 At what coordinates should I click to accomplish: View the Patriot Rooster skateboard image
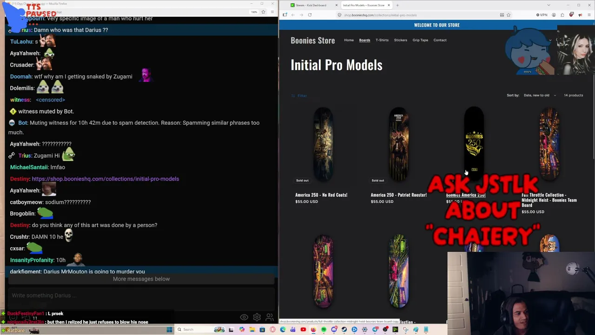pos(399,144)
